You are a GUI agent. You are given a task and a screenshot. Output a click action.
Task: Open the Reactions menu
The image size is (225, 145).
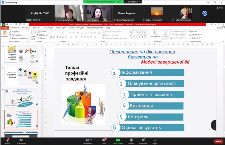pos(143,140)
